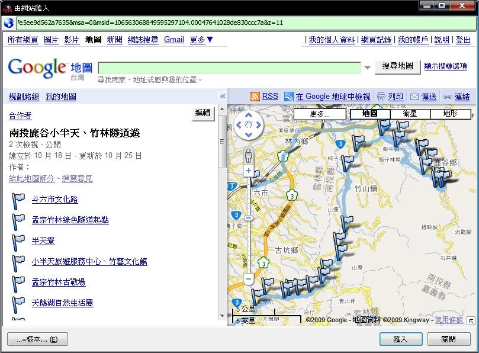Screen dimensions: 479x353
Task: Collapse the left panel with double chevron
Action: click(x=223, y=97)
